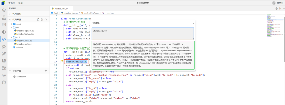Click the etimer.delay(10) code input box
Screen dimensions: 285x105
[x=143, y=34]
